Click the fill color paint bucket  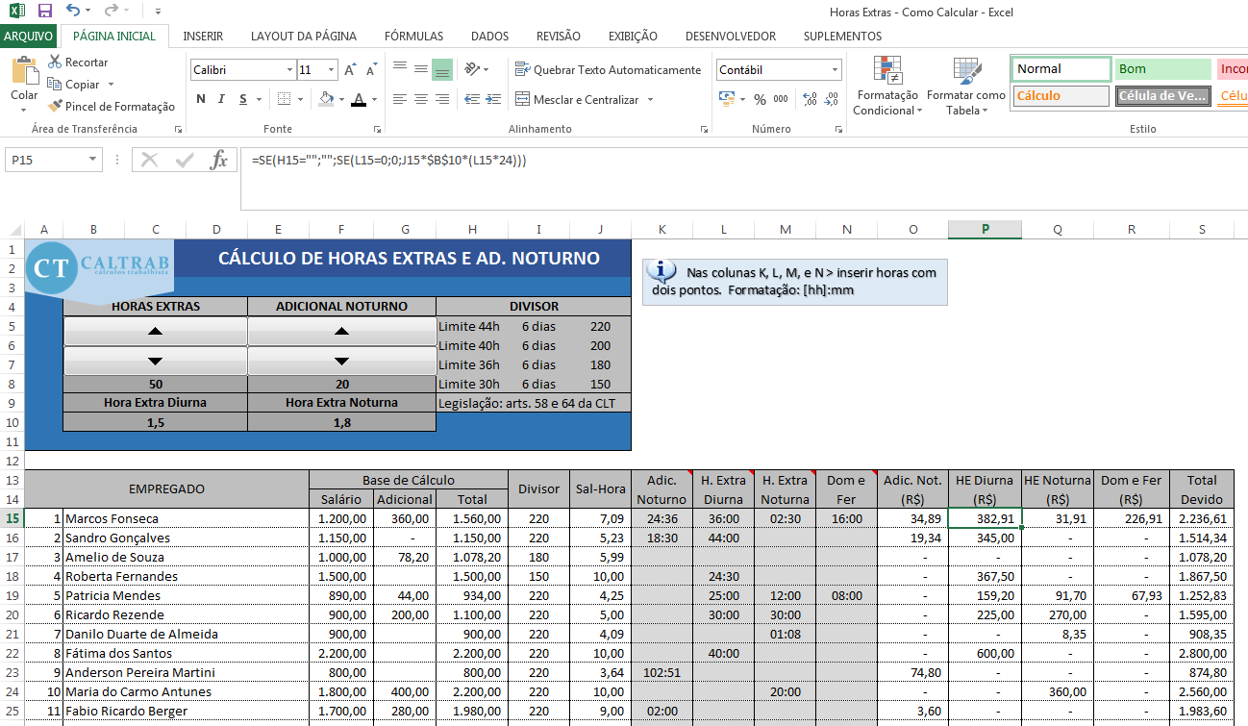[326, 99]
